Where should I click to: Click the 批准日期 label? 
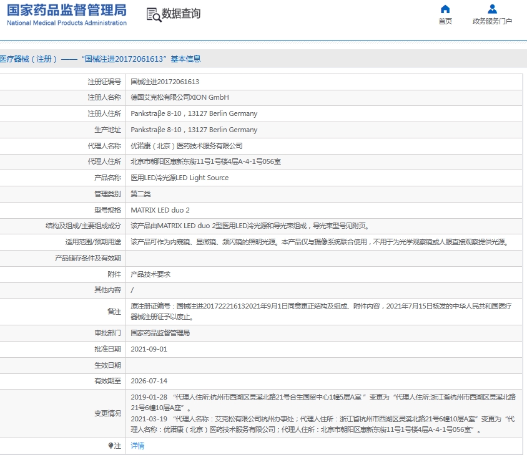(107, 349)
